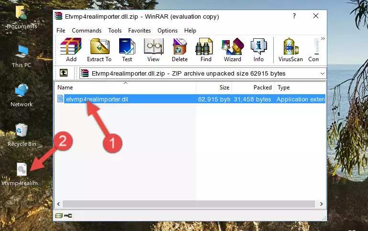
Task: Click the Application extension type cell
Action: [x=301, y=99]
